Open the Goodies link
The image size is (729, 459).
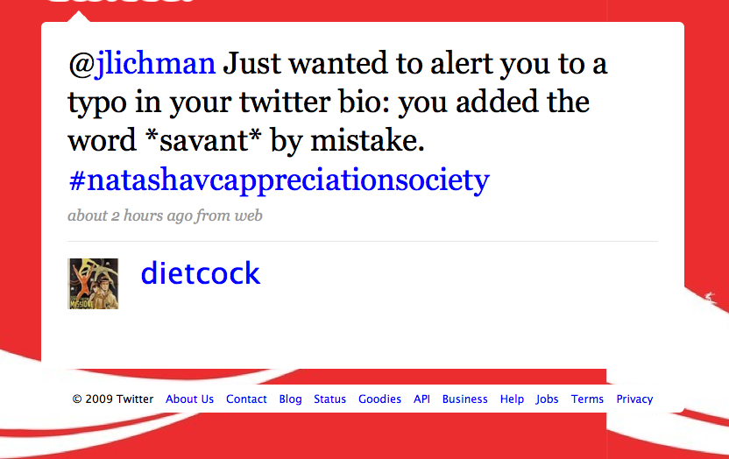coord(380,399)
